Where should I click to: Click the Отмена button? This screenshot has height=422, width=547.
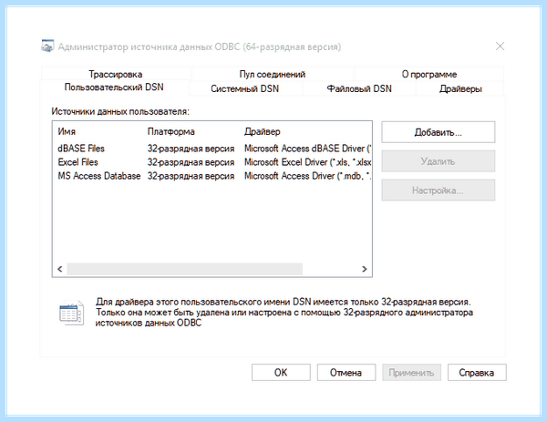coord(346,373)
